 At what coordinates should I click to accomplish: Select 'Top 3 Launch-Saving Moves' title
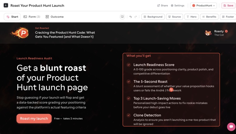tap(157, 99)
